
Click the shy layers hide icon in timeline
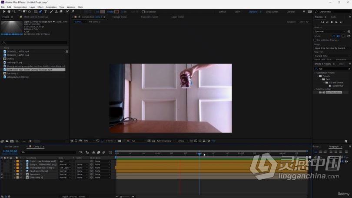[93, 152]
